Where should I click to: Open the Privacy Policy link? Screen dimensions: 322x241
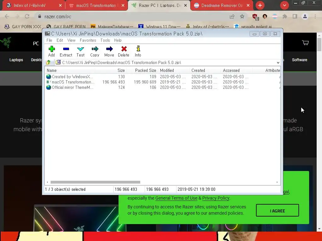(216, 198)
